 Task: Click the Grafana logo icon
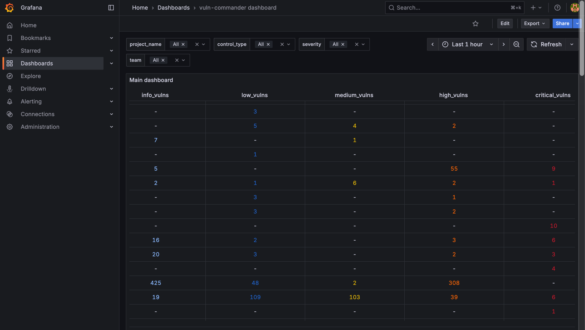(x=9, y=8)
